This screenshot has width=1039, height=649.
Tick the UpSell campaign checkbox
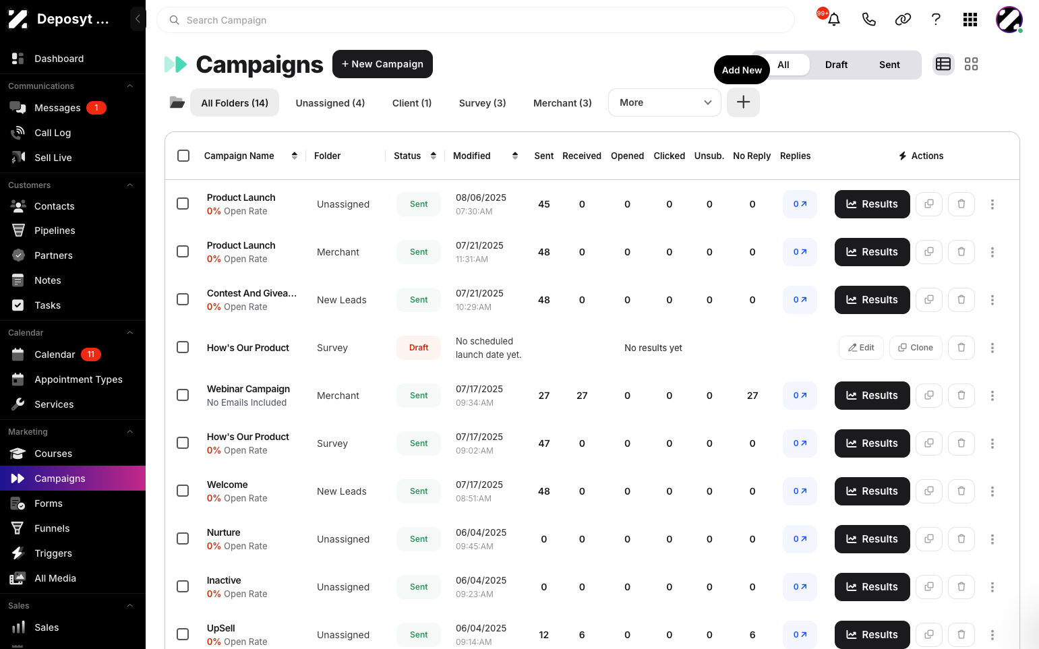tap(183, 634)
